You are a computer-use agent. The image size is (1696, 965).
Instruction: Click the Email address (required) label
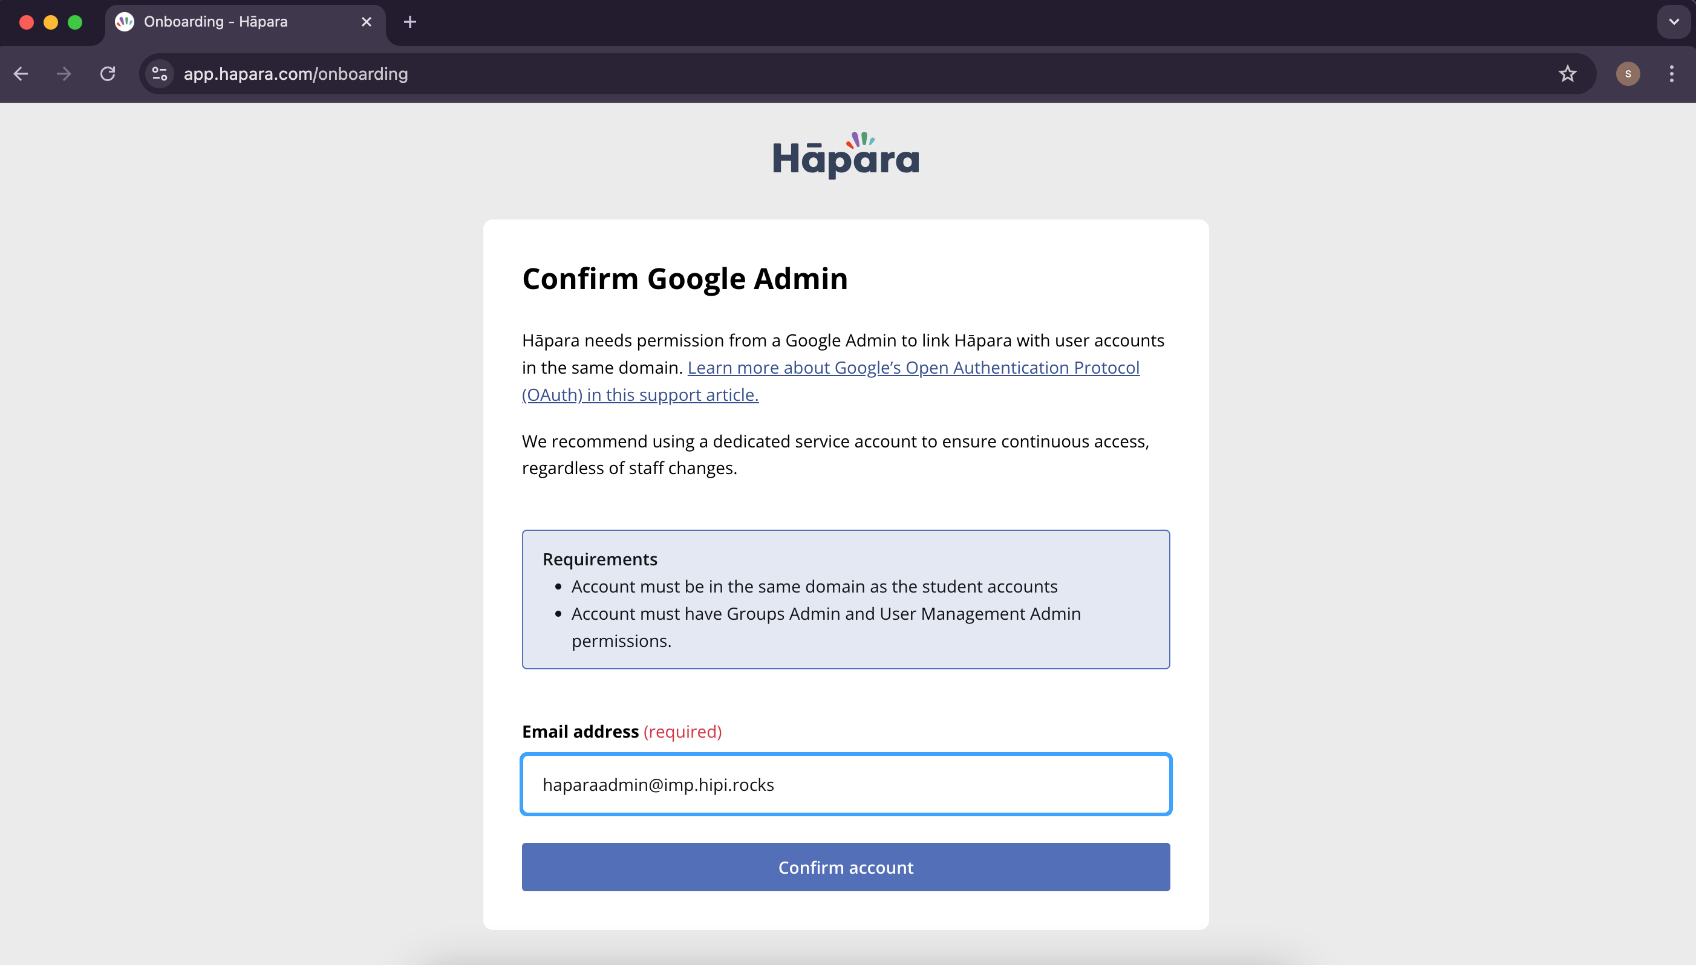pyautogui.click(x=621, y=731)
